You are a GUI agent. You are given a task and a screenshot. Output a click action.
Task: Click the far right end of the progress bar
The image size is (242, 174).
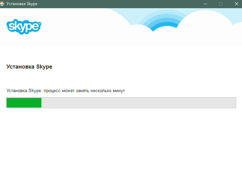[x=234, y=103]
